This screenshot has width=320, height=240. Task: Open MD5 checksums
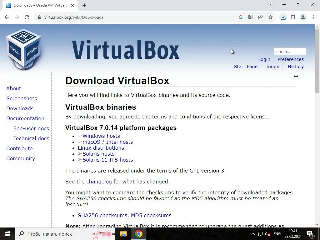point(151,216)
